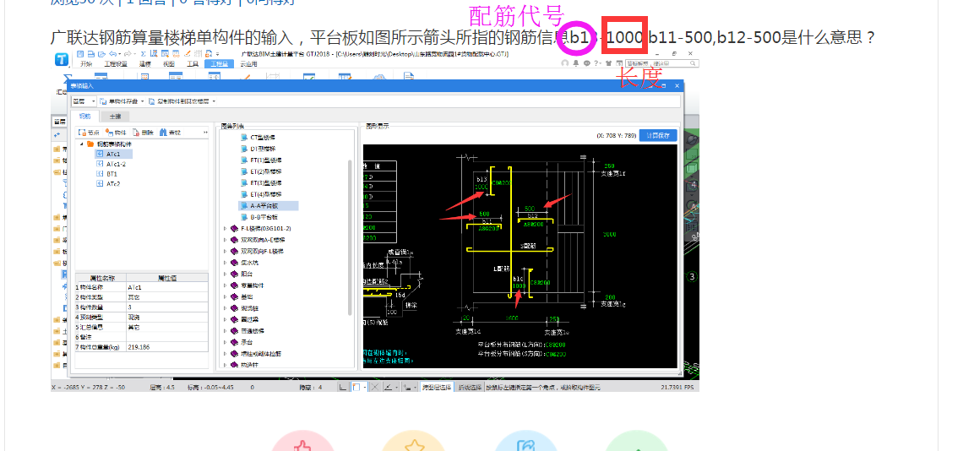Open the 复制构件到其它楼层 dropdown arrow

214,101
